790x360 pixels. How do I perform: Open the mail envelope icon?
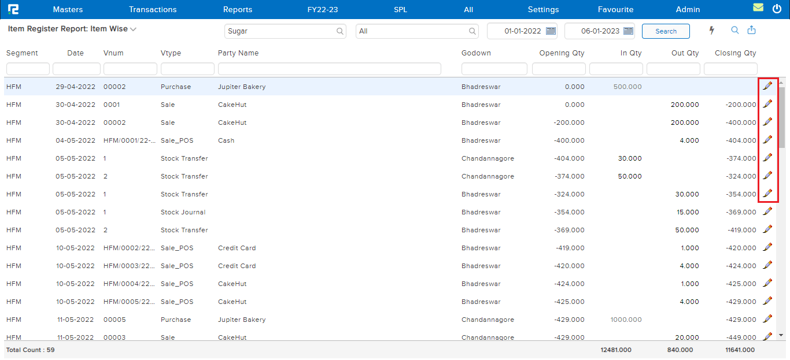tap(758, 9)
